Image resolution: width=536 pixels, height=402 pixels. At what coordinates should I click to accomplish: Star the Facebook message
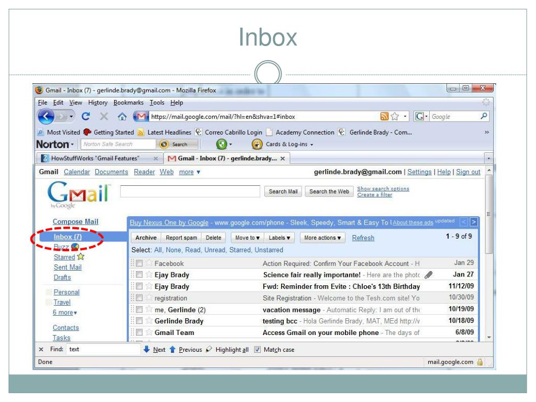coord(149,263)
